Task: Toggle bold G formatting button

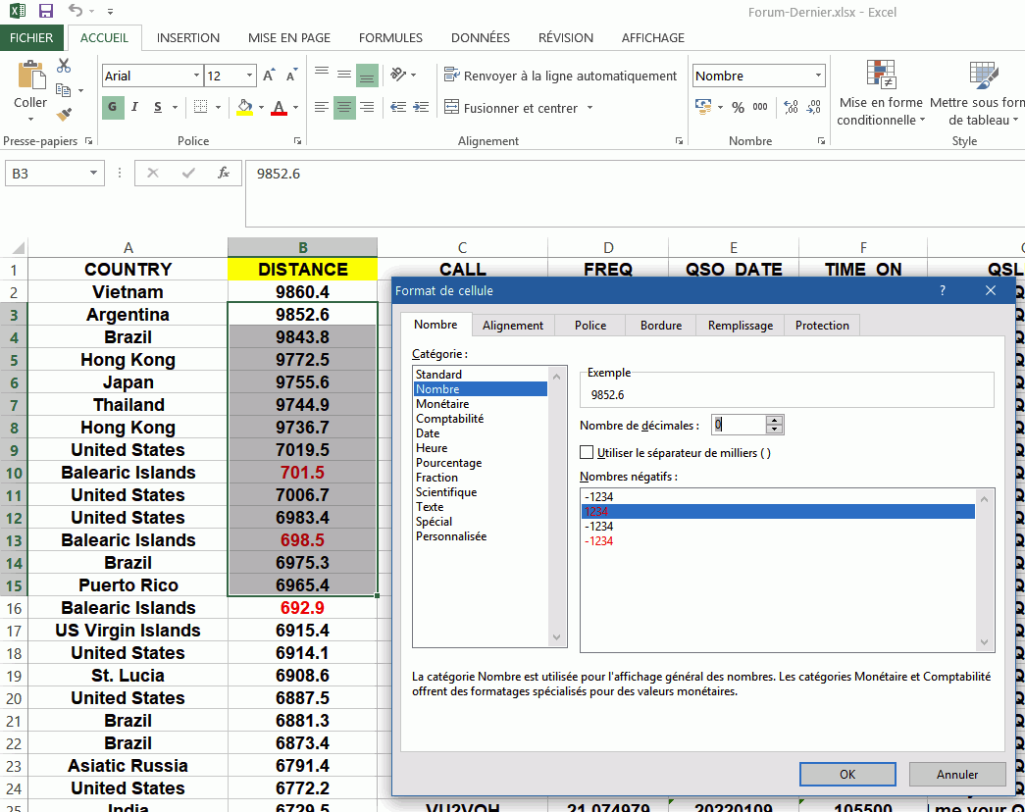Action: pyautogui.click(x=113, y=108)
